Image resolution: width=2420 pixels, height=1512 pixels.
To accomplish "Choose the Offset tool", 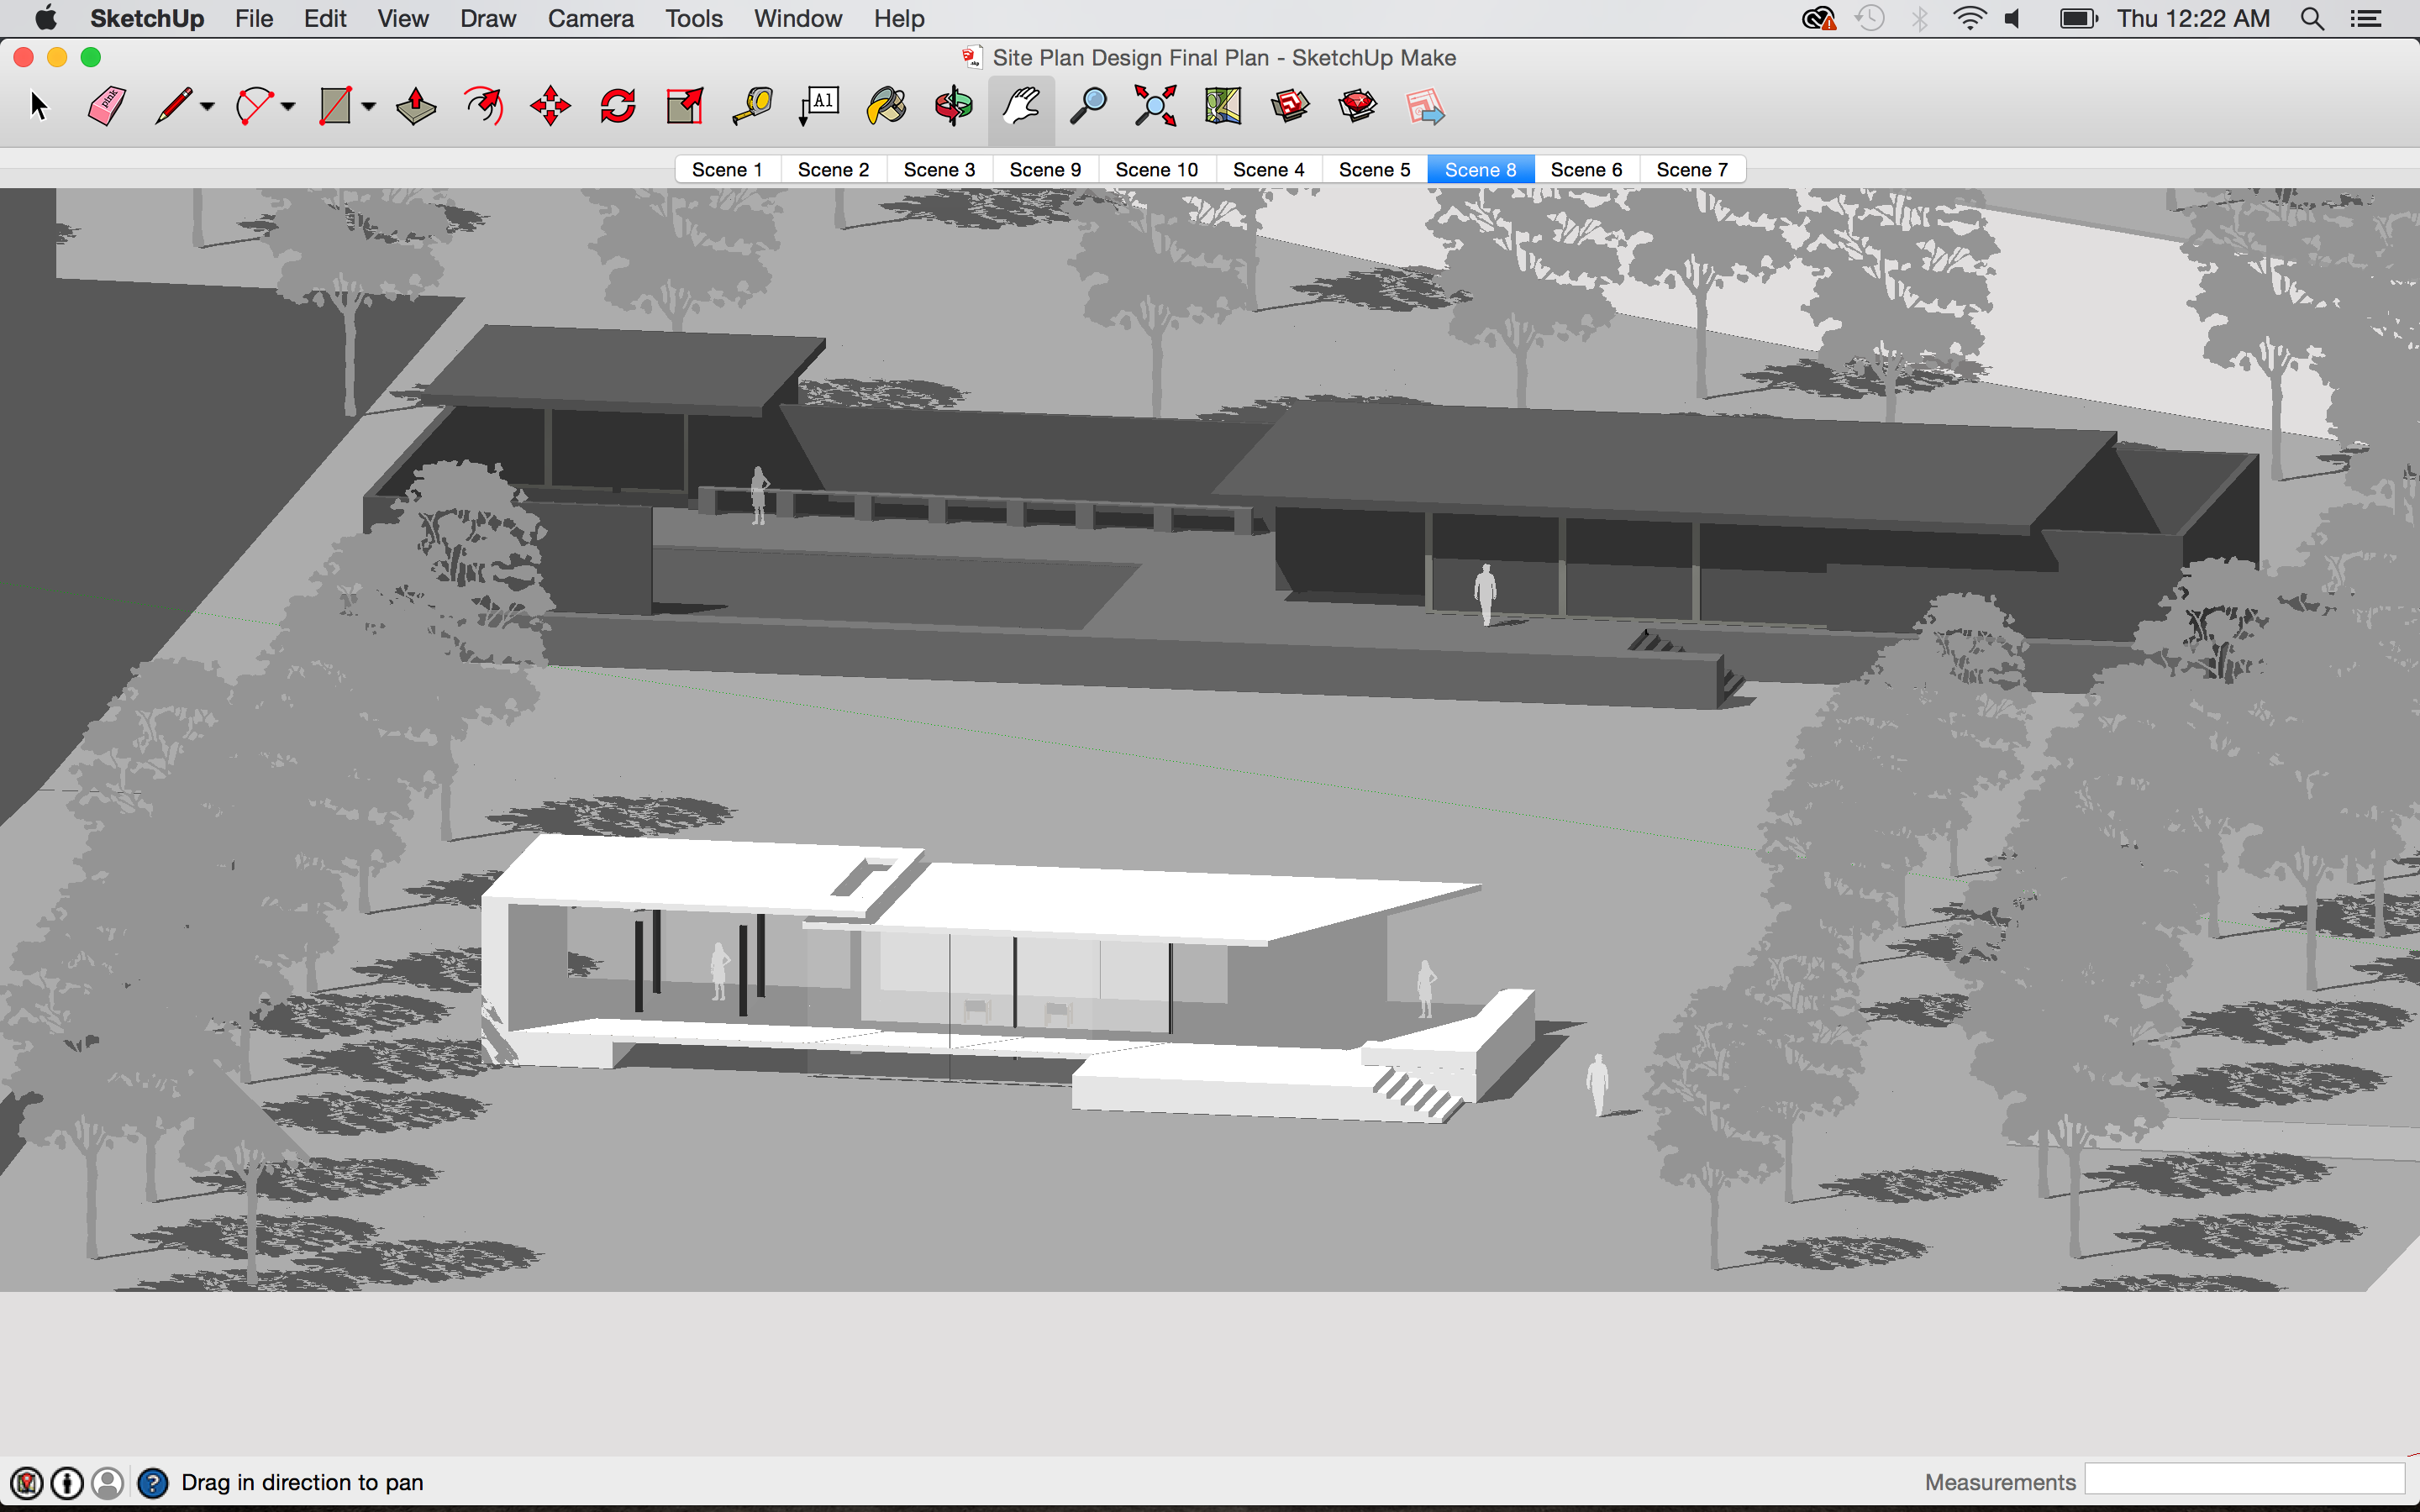I will pyautogui.click(x=484, y=106).
